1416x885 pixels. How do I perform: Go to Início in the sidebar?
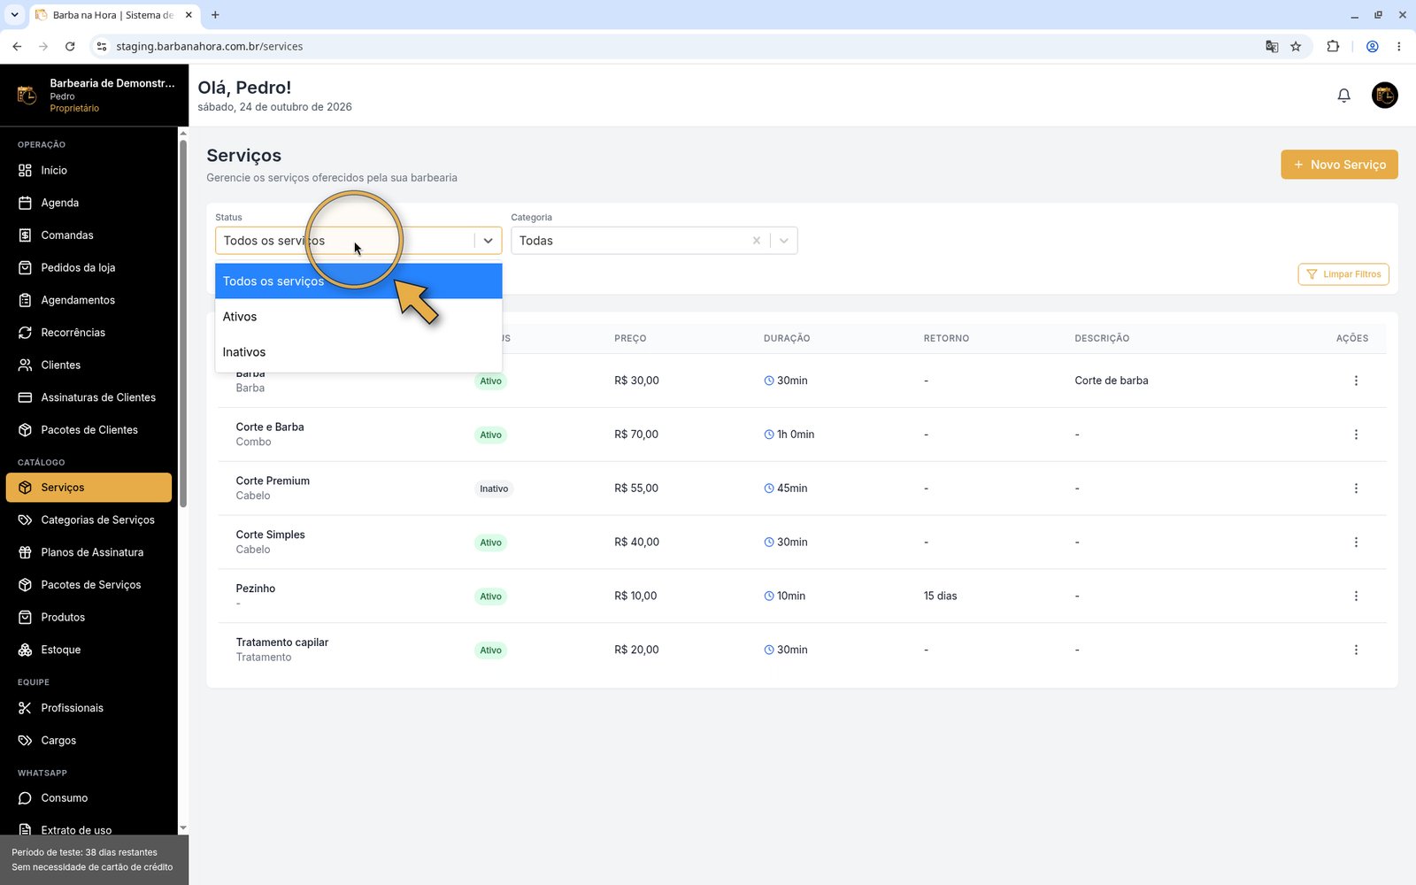coord(88,170)
